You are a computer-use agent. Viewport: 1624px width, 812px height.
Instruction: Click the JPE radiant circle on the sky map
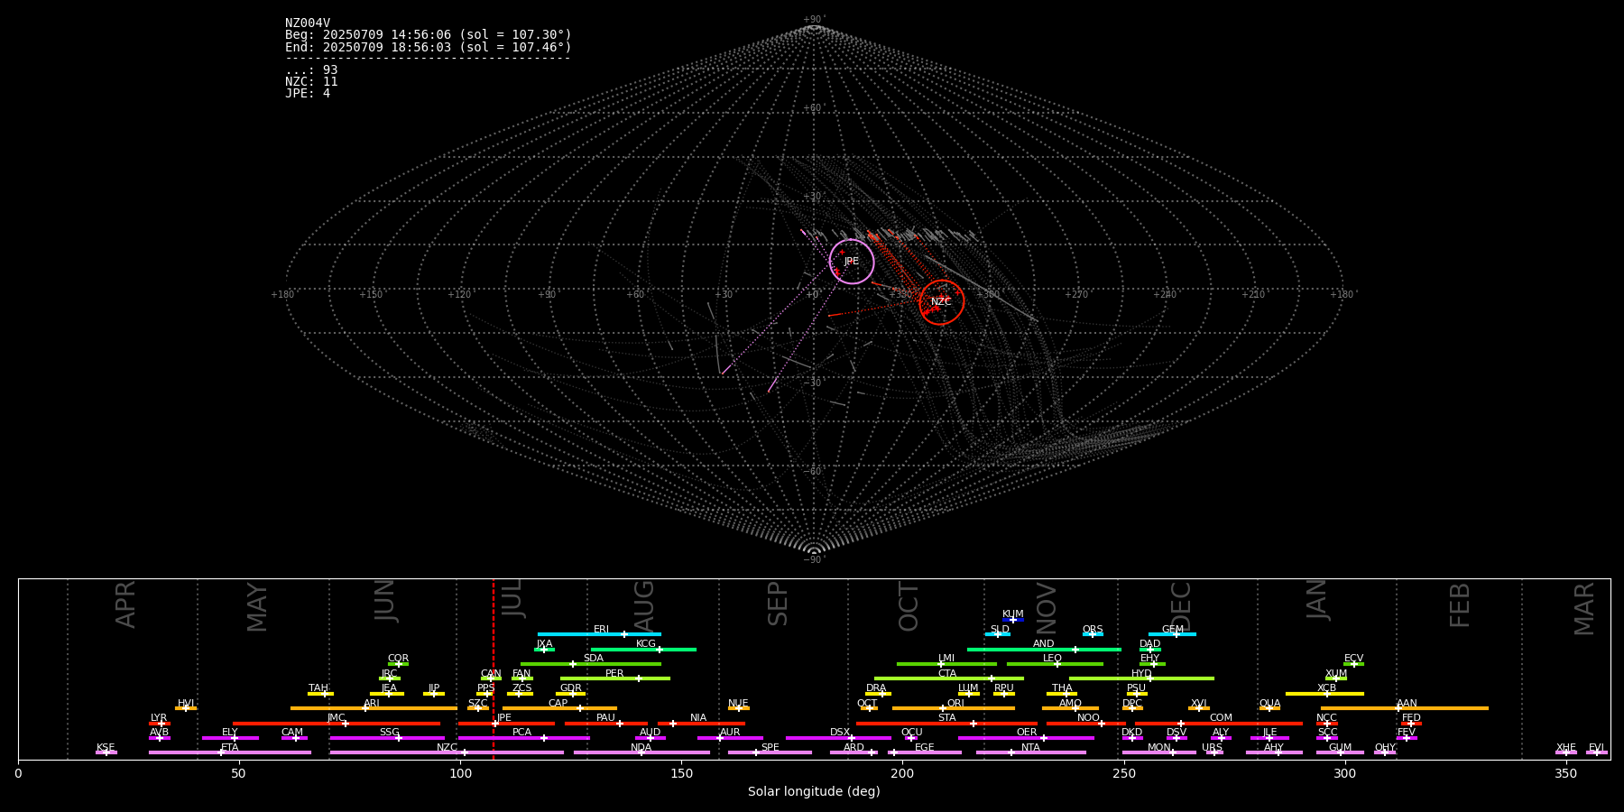(x=852, y=262)
